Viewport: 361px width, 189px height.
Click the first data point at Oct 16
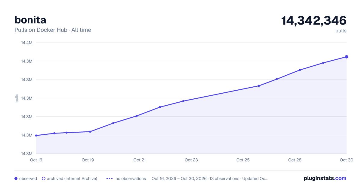click(x=36, y=136)
